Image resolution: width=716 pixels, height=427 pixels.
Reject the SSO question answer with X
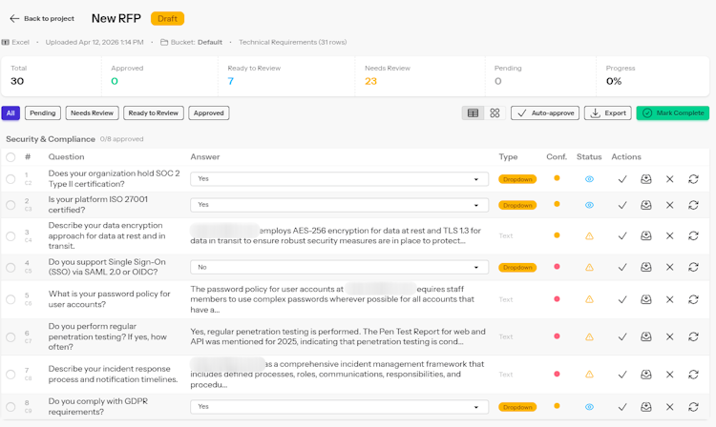click(669, 267)
